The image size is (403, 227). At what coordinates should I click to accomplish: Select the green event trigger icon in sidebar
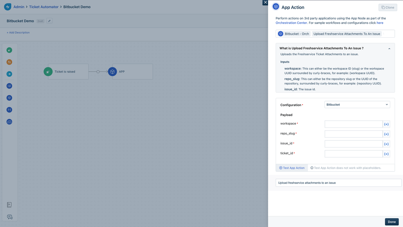(9, 50)
